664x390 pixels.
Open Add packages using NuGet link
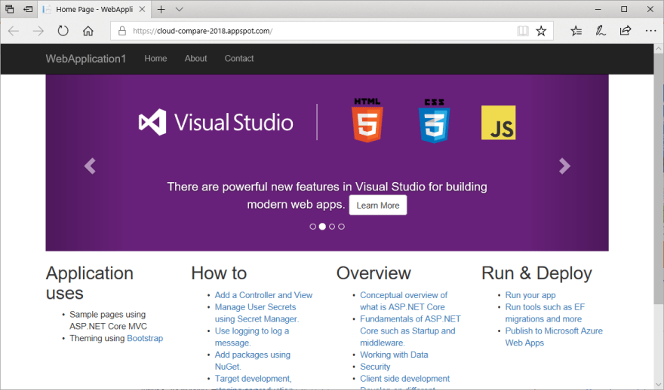[x=252, y=361]
